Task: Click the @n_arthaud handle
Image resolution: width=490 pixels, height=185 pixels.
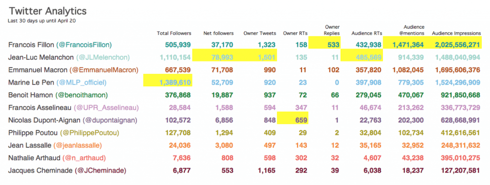Action: point(84,158)
